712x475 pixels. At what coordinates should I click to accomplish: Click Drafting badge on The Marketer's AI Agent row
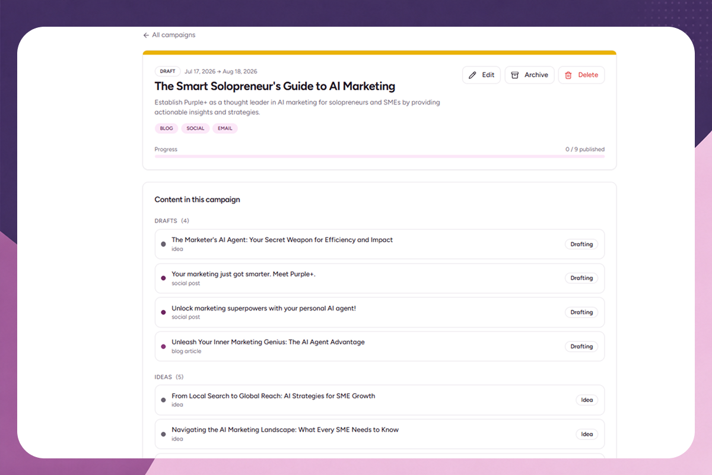[x=581, y=244]
